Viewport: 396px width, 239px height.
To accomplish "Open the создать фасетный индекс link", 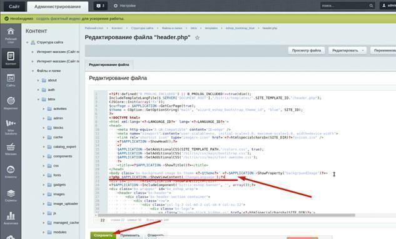I will [x=58, y=19].
